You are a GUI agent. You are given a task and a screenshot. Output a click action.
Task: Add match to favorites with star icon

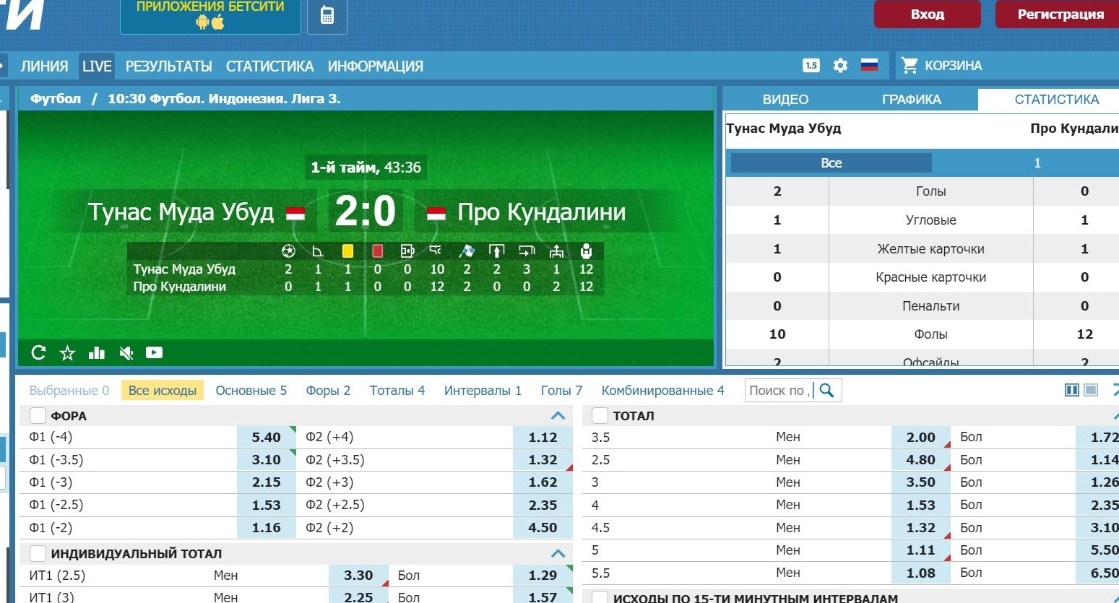[x=67, y=352]
